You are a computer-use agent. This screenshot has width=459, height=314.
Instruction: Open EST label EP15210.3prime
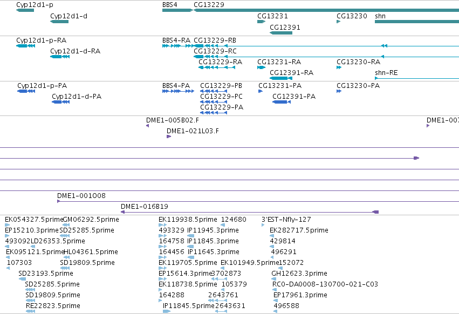tap(32, 230)
